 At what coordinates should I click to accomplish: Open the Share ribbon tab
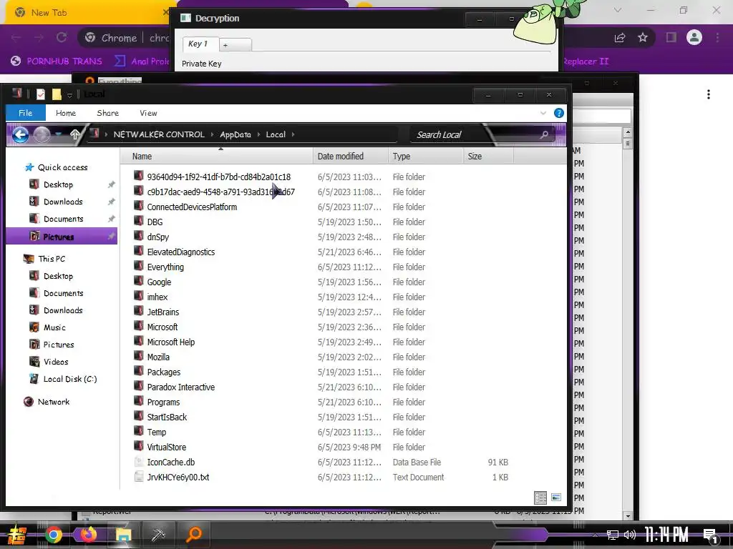[107, 113]
